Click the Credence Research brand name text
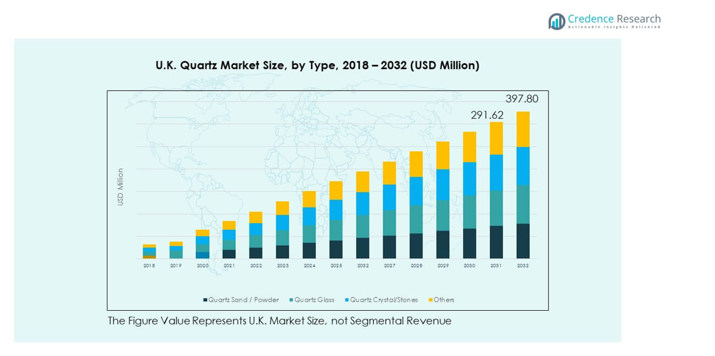Screen dimensions: 715x356 (614, 18)
